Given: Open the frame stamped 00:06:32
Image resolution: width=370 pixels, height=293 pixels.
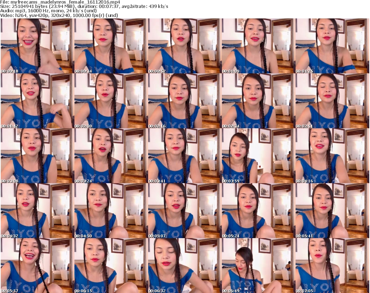Looking at the screenshot, I should click(x=184, y=266).
